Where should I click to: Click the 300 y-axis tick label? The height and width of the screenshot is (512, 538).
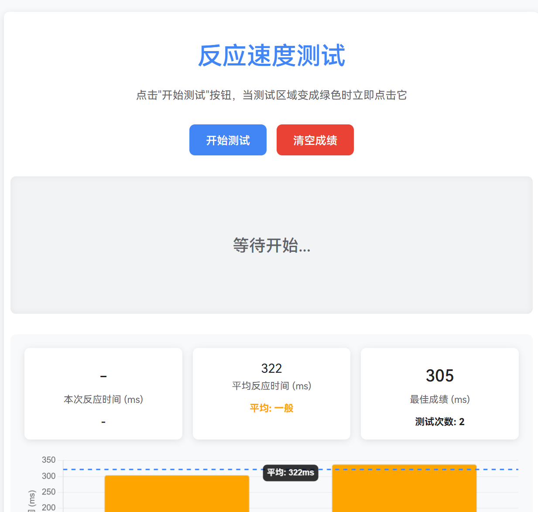click(x=48, y=476)
